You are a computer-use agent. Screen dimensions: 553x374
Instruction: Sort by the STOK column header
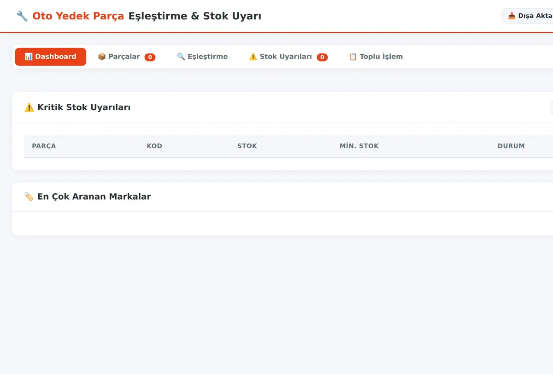point(247,146)
